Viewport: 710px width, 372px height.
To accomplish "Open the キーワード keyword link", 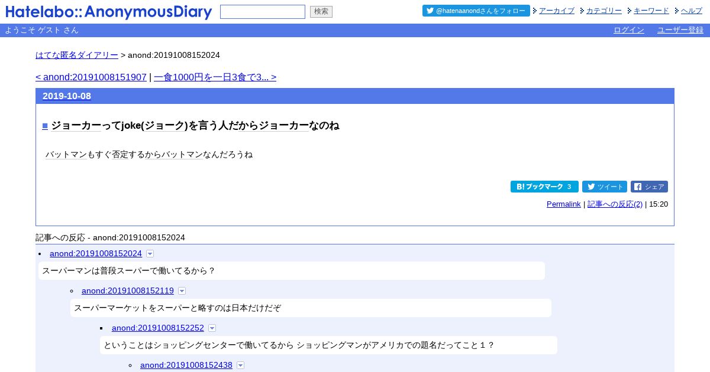I will tap(651, 11).
